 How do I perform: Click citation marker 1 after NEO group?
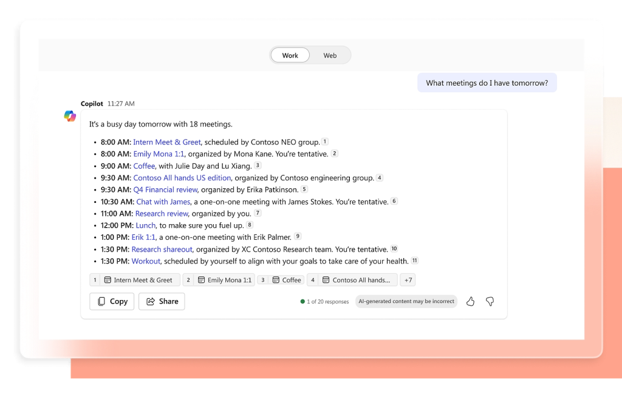click(x=325, y=141)
